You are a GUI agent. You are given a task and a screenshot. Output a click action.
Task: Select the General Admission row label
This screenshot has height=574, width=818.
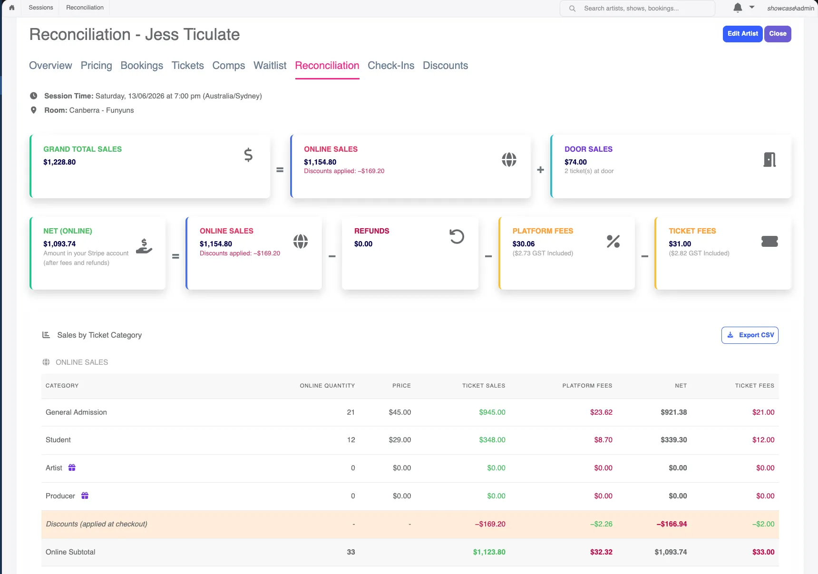[x=76, y=412]
